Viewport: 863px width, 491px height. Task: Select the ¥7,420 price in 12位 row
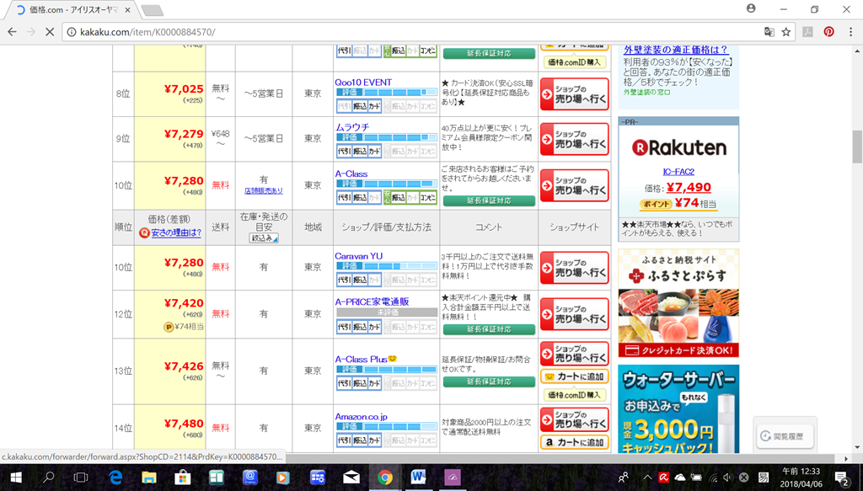tap(183, 303)
